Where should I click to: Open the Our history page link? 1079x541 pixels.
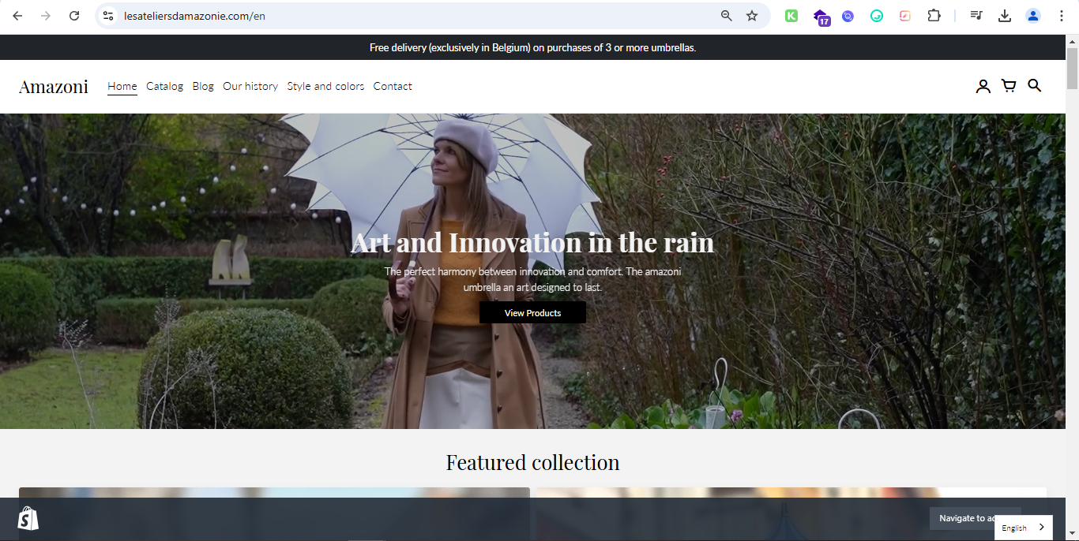(250, 86)
